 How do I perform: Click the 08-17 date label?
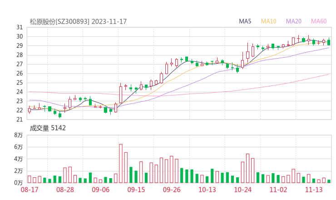click(x=30, y=190)
